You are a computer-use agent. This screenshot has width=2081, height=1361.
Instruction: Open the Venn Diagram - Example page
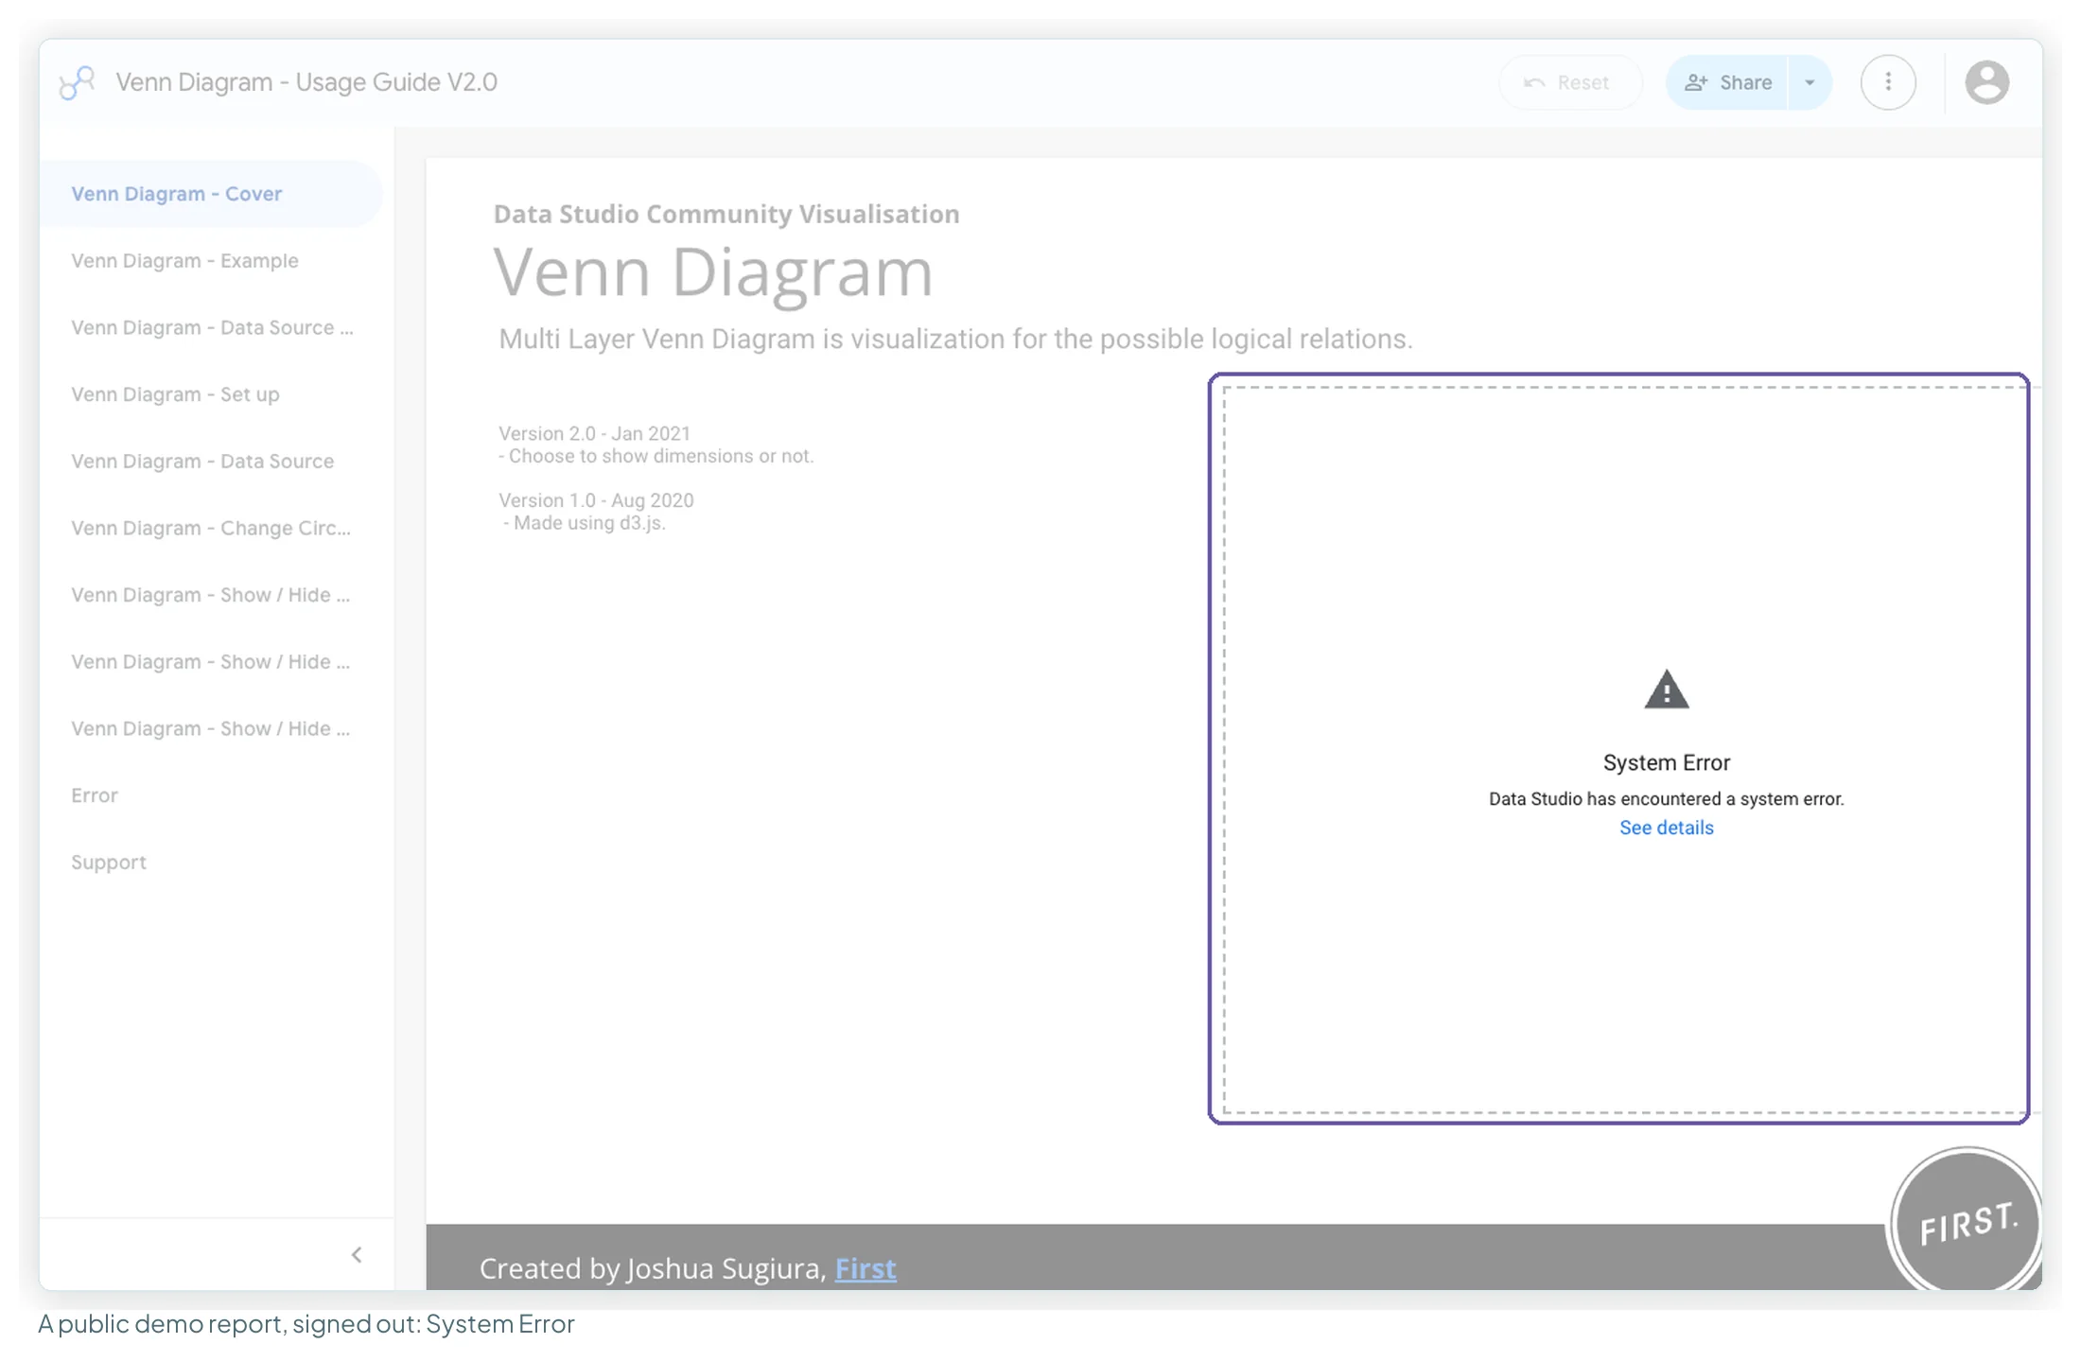210,261
